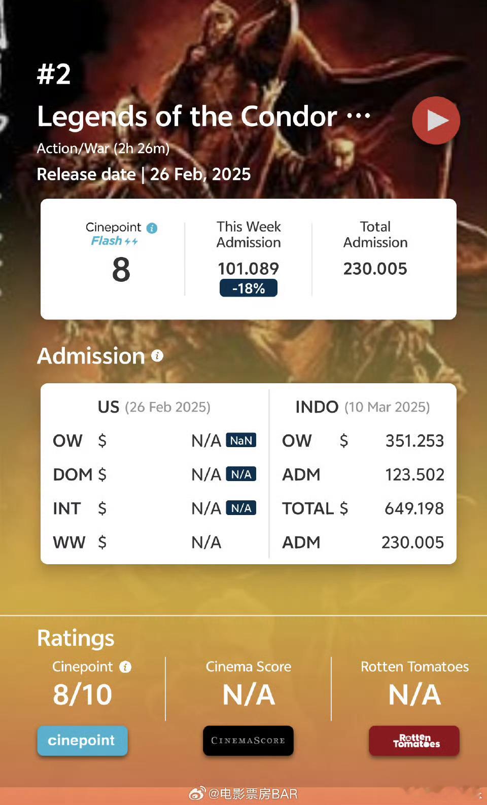The width and height of the screenshot is (487, 805).
Task: Click the Cinepoint 8/10 rating score
Action: click(83, 694)
